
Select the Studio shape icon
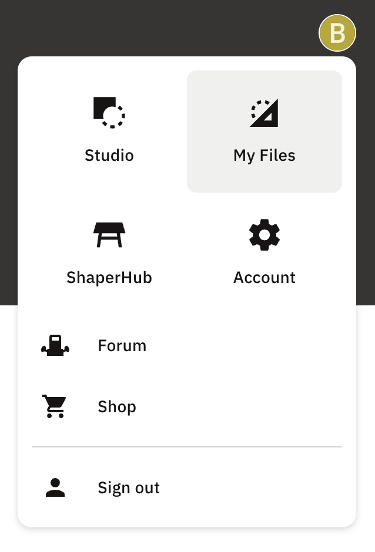coord(109,112)
